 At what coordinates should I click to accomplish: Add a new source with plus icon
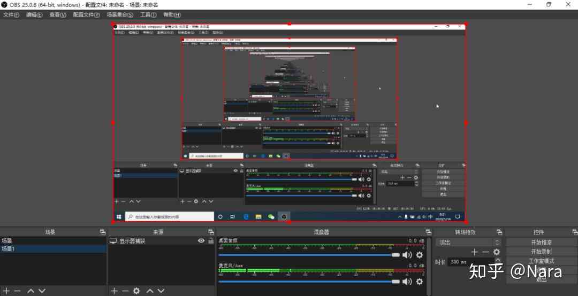pos(115,291)
